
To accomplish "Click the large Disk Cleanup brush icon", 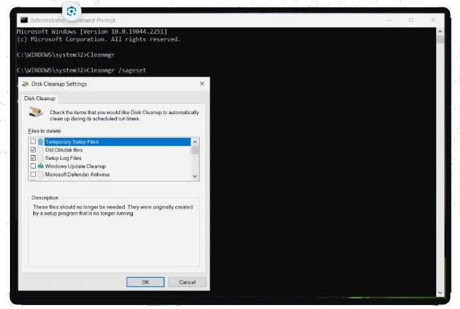I will pyautogui.click(x=36, y=112).
